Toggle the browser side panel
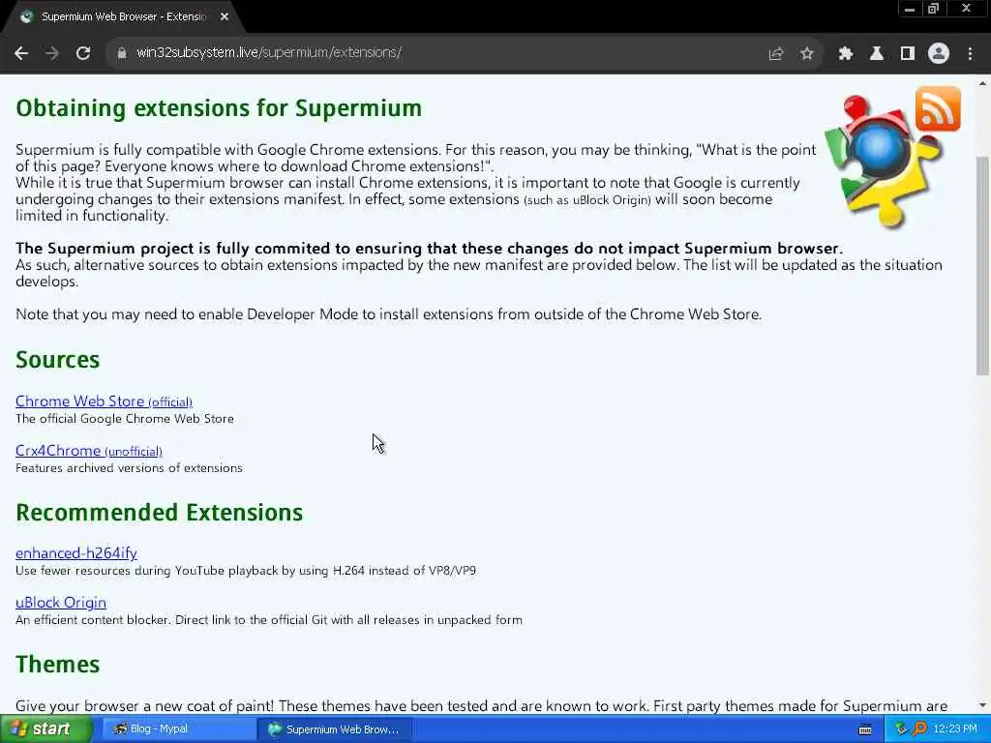Viewport: 991px width, 743px height. (908, 54)
